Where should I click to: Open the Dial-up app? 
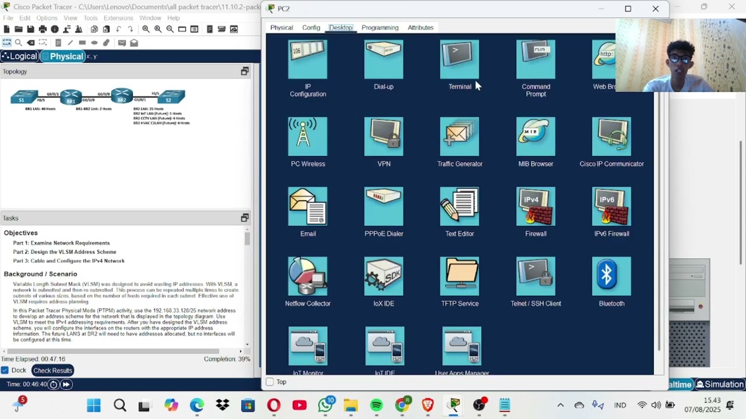[x=383, y=59]
